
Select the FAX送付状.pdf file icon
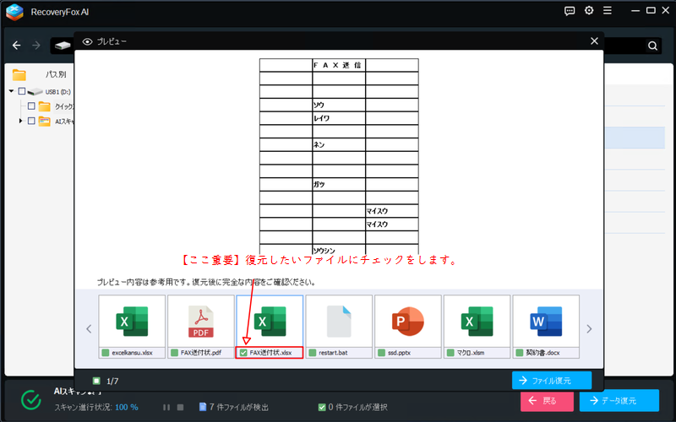201,322
